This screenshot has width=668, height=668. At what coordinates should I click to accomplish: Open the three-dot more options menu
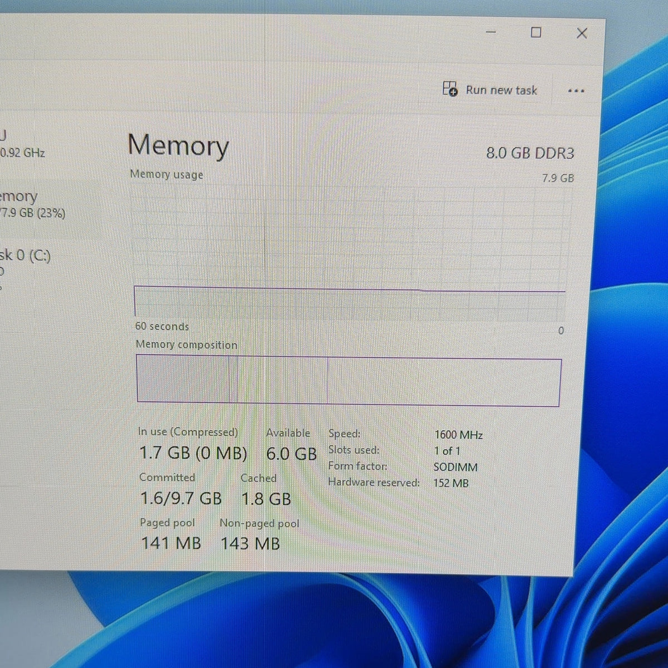point(576,91)
